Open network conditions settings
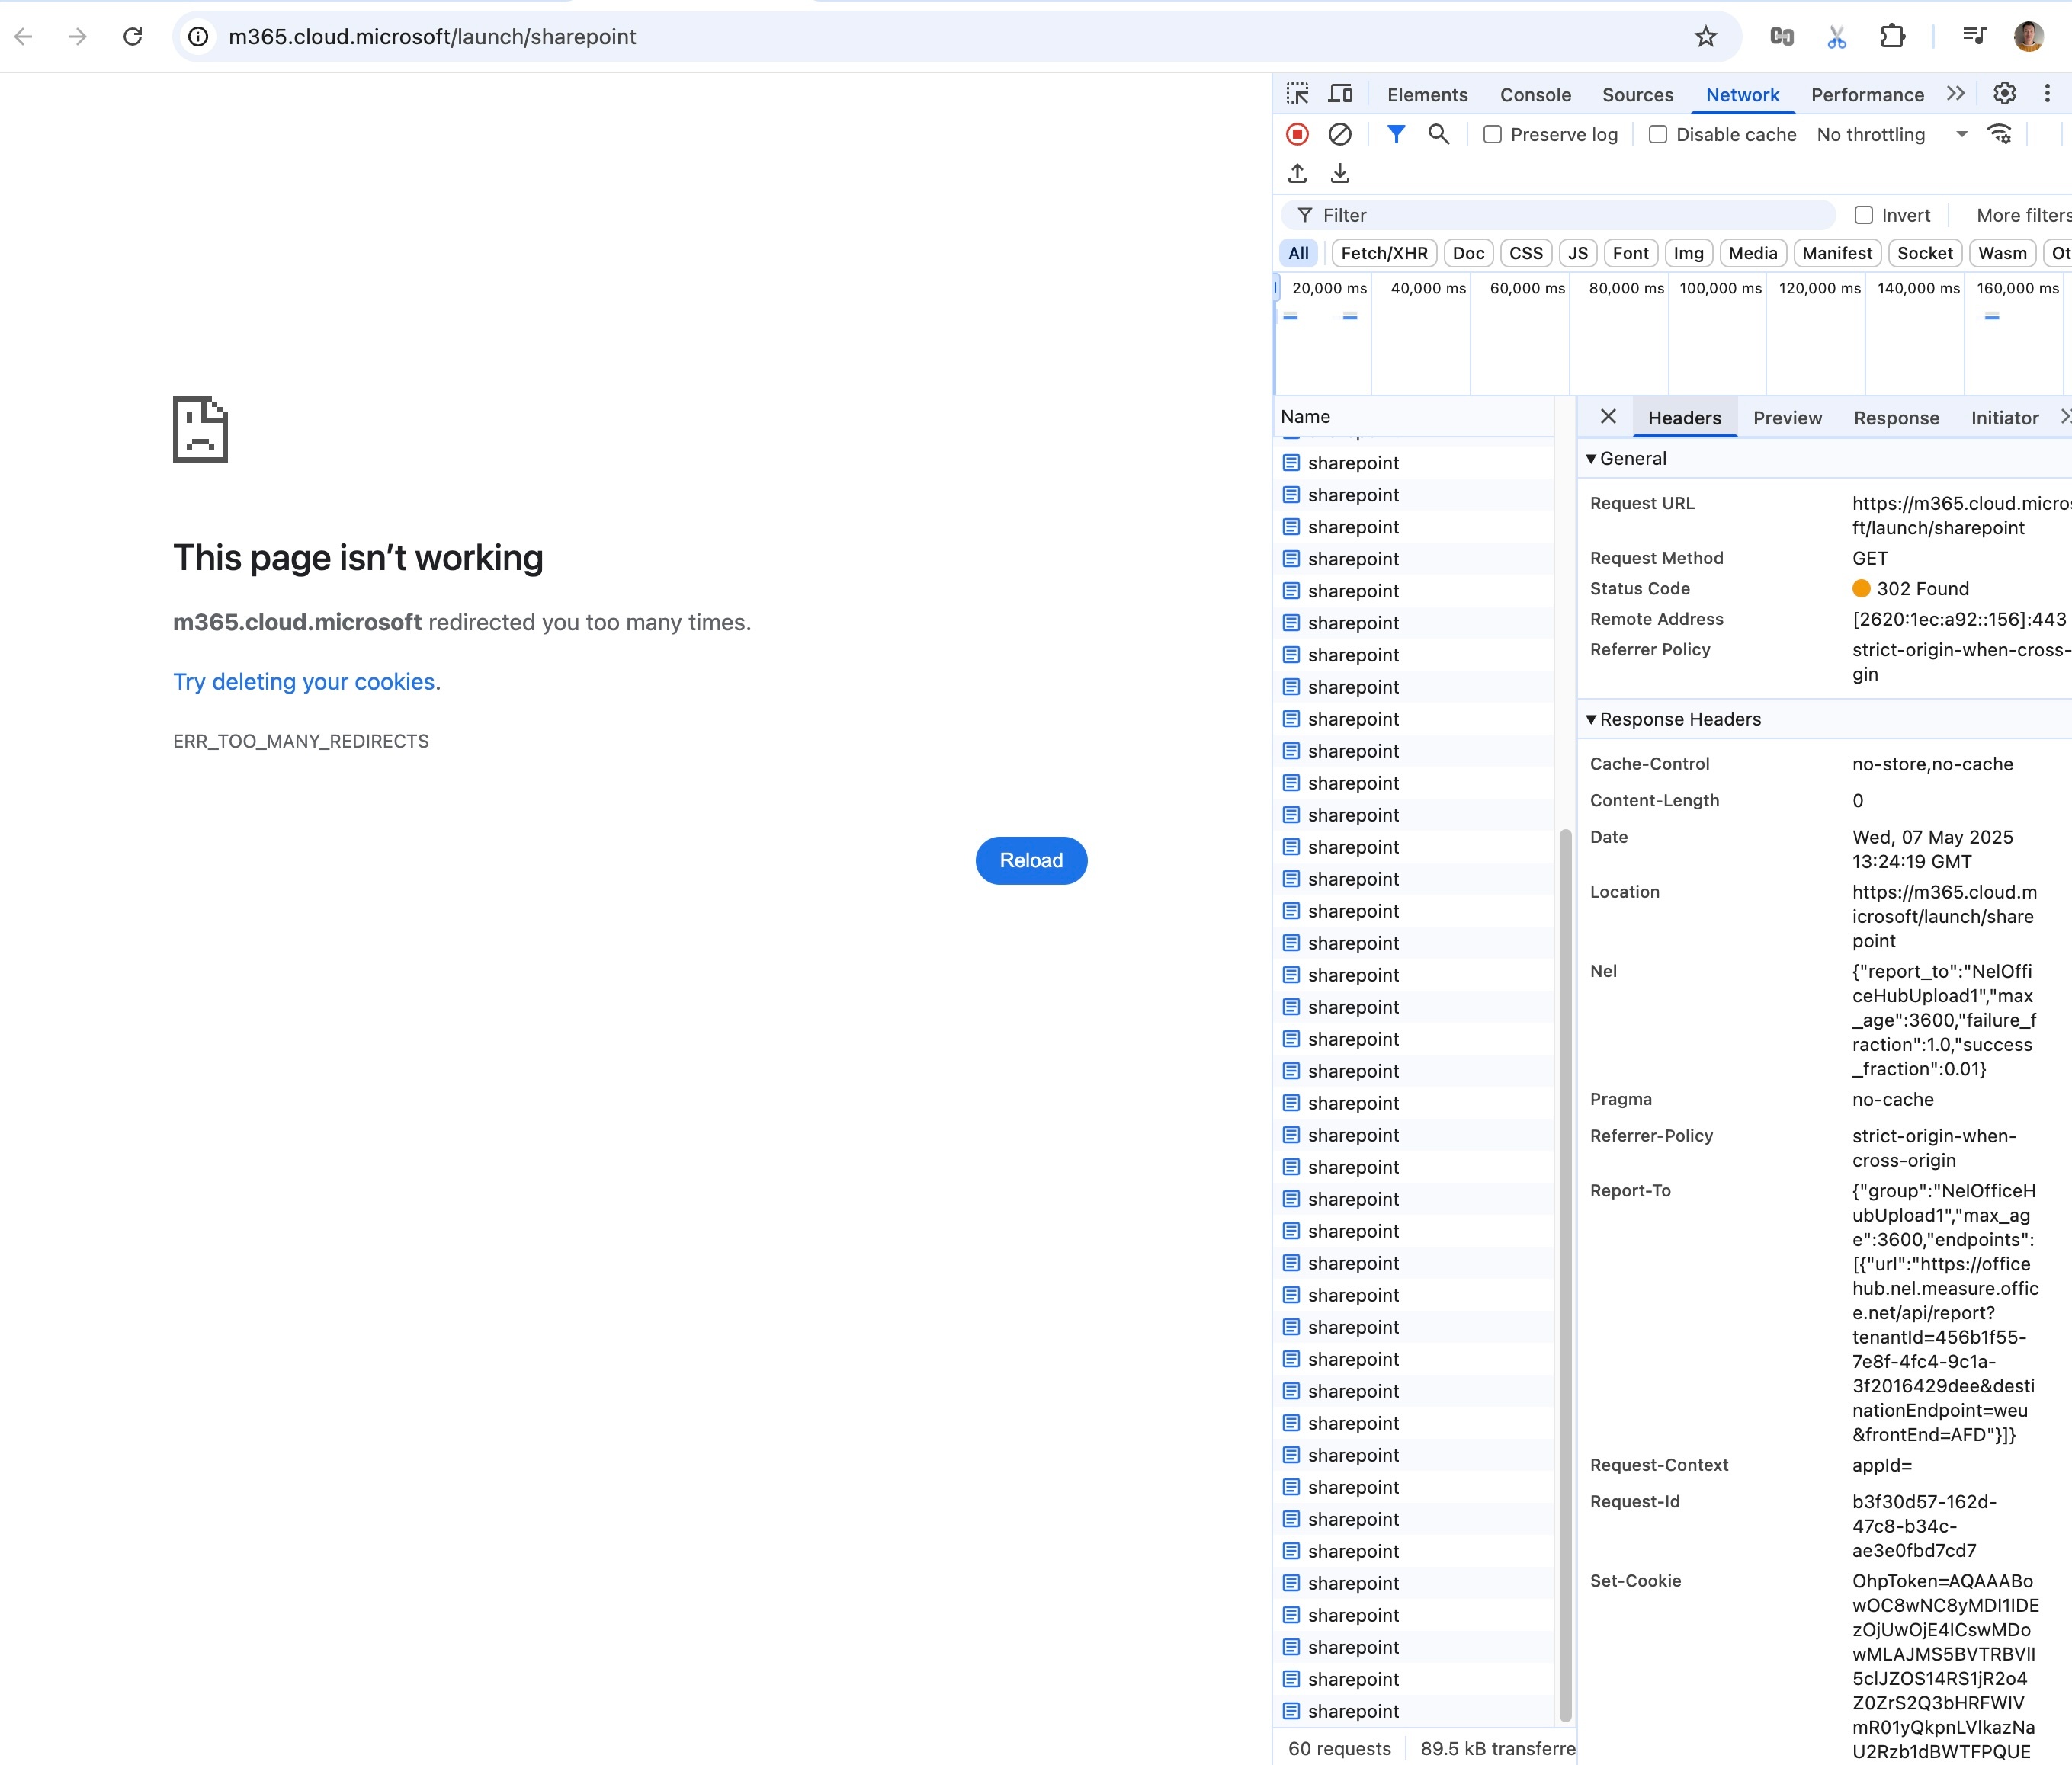The width and height of the screenshot is (2072, 1765). point(2000,134)
